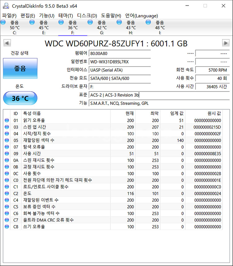
Task: Select the disk title WDC WD60PURZ-85ZUFY1
Action: [x=94, y=44]
